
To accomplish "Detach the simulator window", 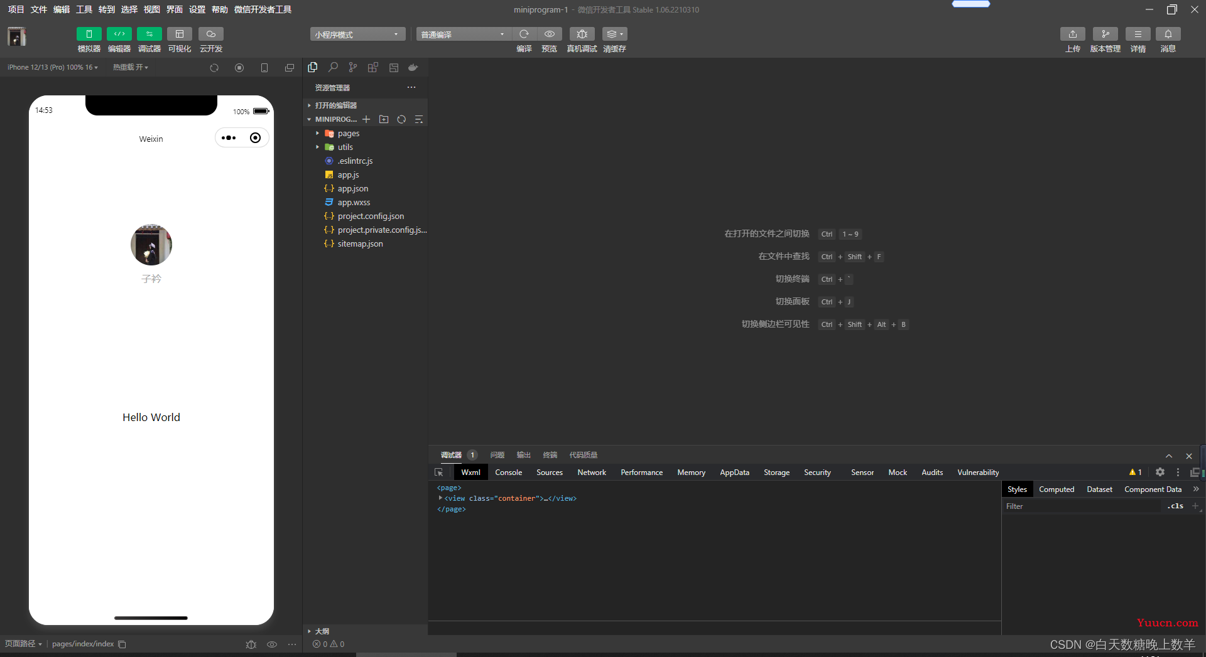I will tap(290, 68).
